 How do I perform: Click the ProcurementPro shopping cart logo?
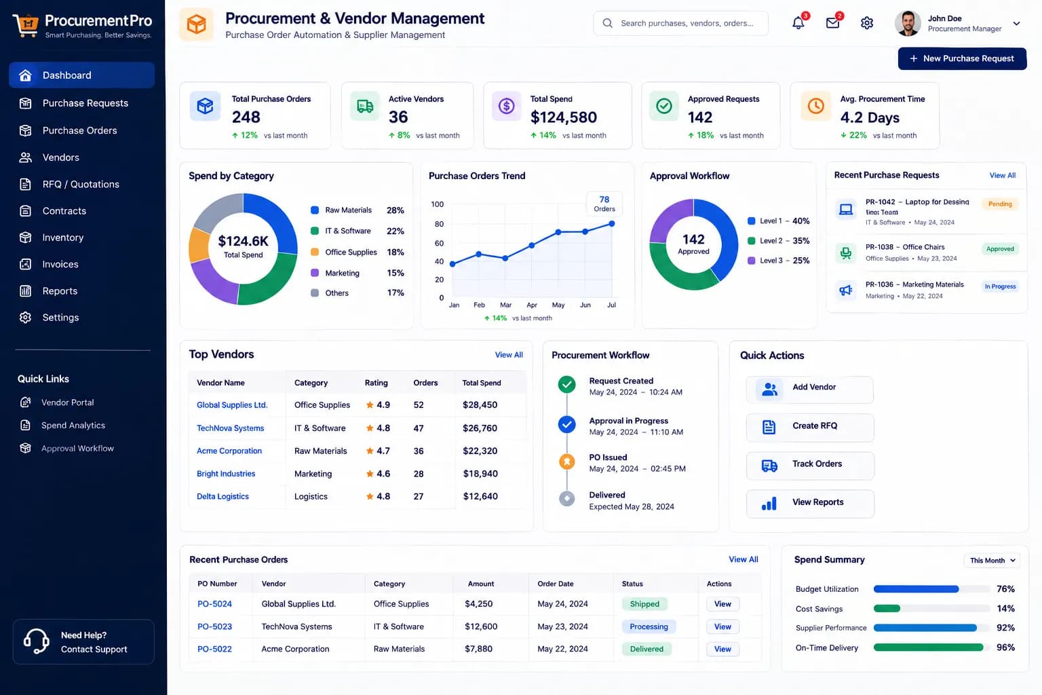coord(26,25)
